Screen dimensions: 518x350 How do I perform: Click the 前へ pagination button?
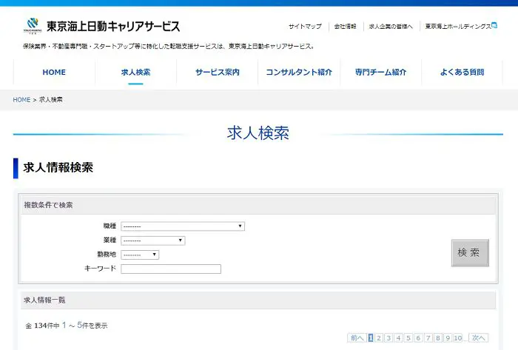pos(357,337)
